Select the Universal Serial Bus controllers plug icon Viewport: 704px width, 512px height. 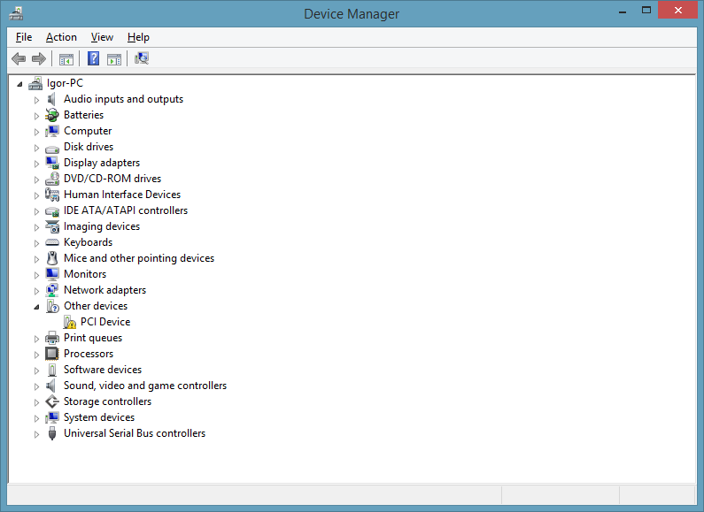(52, 433)
